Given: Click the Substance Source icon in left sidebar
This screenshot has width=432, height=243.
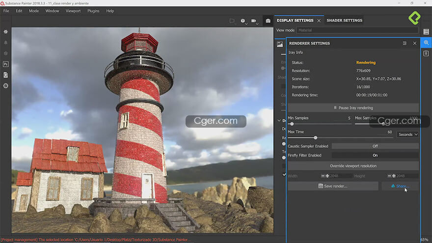Looking at the screenshot, I should pos(5,32).
